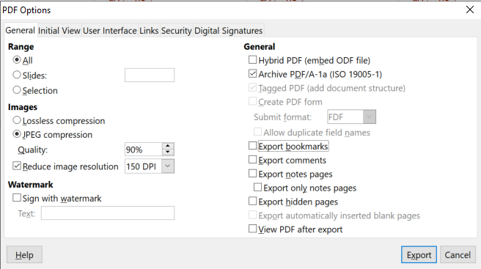The height and width of the screenshot is (269, 481).
Task: Open the Security tab
Action: (x=177, y=31)
